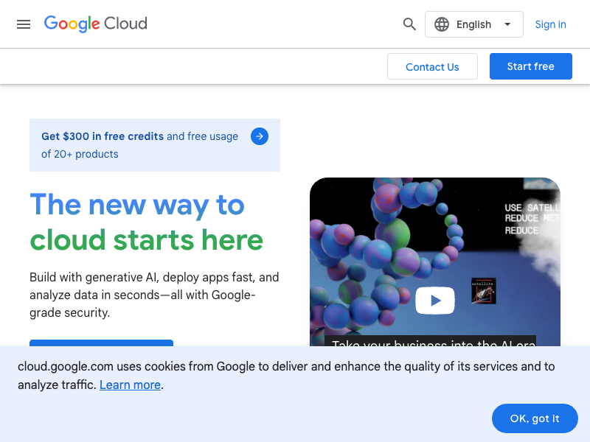Click the globe language icon
The width and height of the screenshot is (590, 442).
click(442, 24)
